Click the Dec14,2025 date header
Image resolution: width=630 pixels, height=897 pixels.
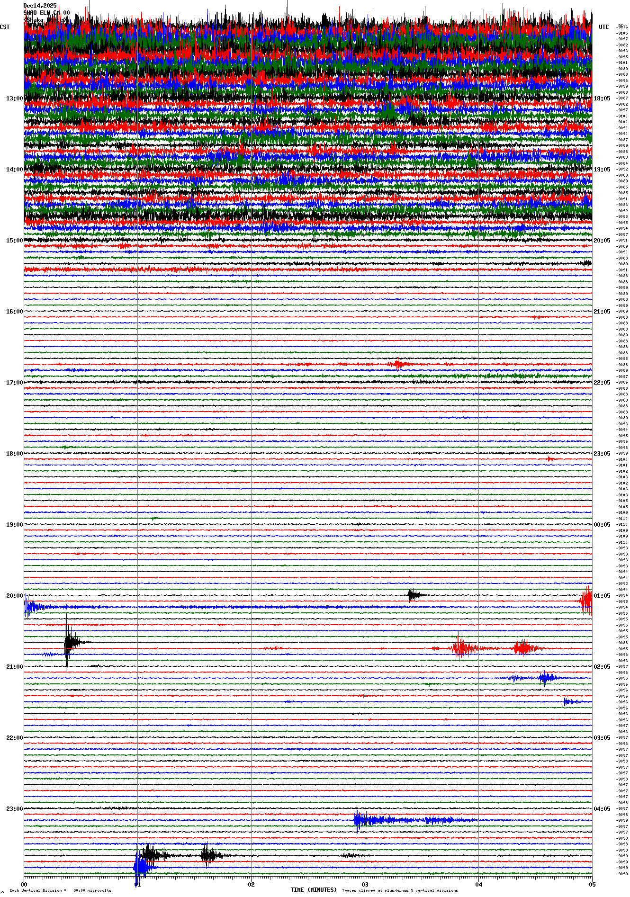click(40, 6)
